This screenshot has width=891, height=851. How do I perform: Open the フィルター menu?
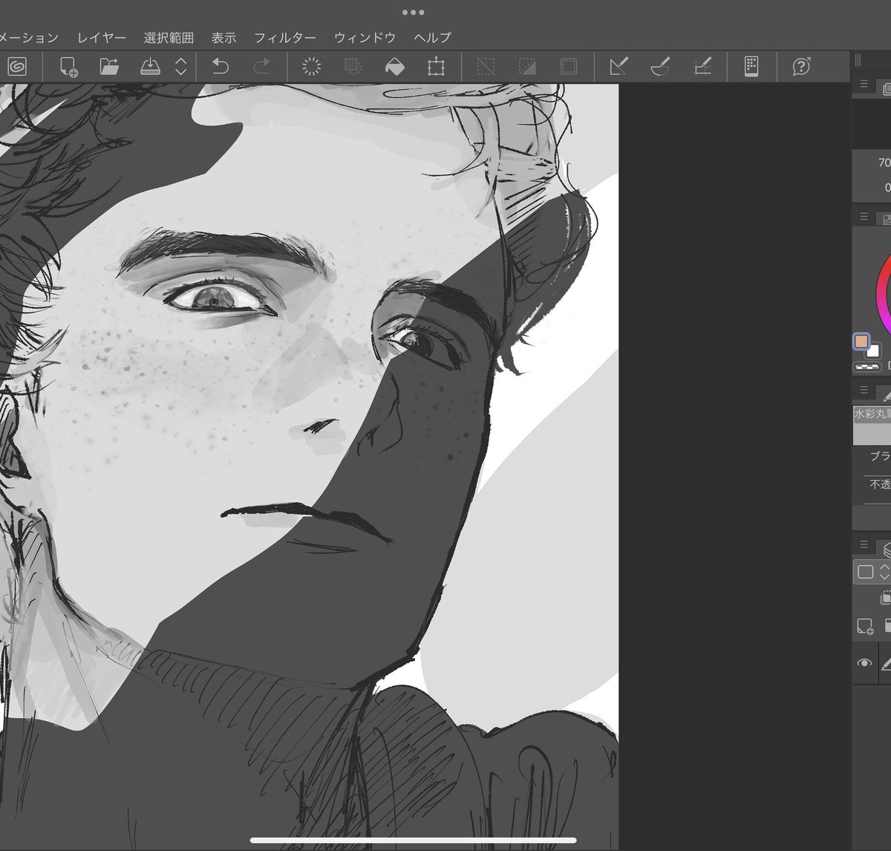coord(285,37)
